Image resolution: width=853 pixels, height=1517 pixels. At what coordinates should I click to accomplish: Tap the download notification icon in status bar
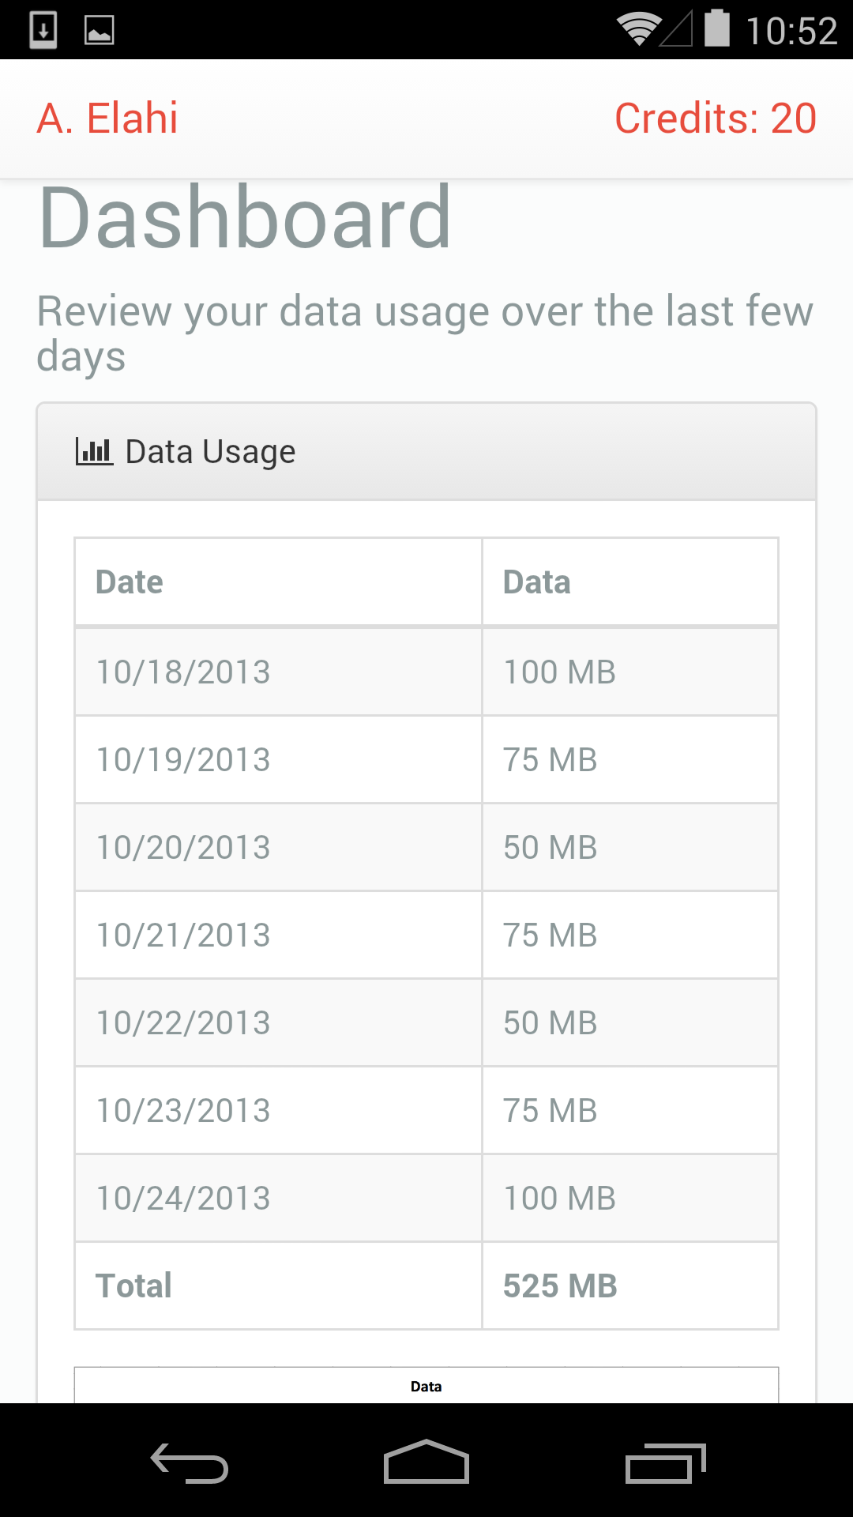click(43, 30)
